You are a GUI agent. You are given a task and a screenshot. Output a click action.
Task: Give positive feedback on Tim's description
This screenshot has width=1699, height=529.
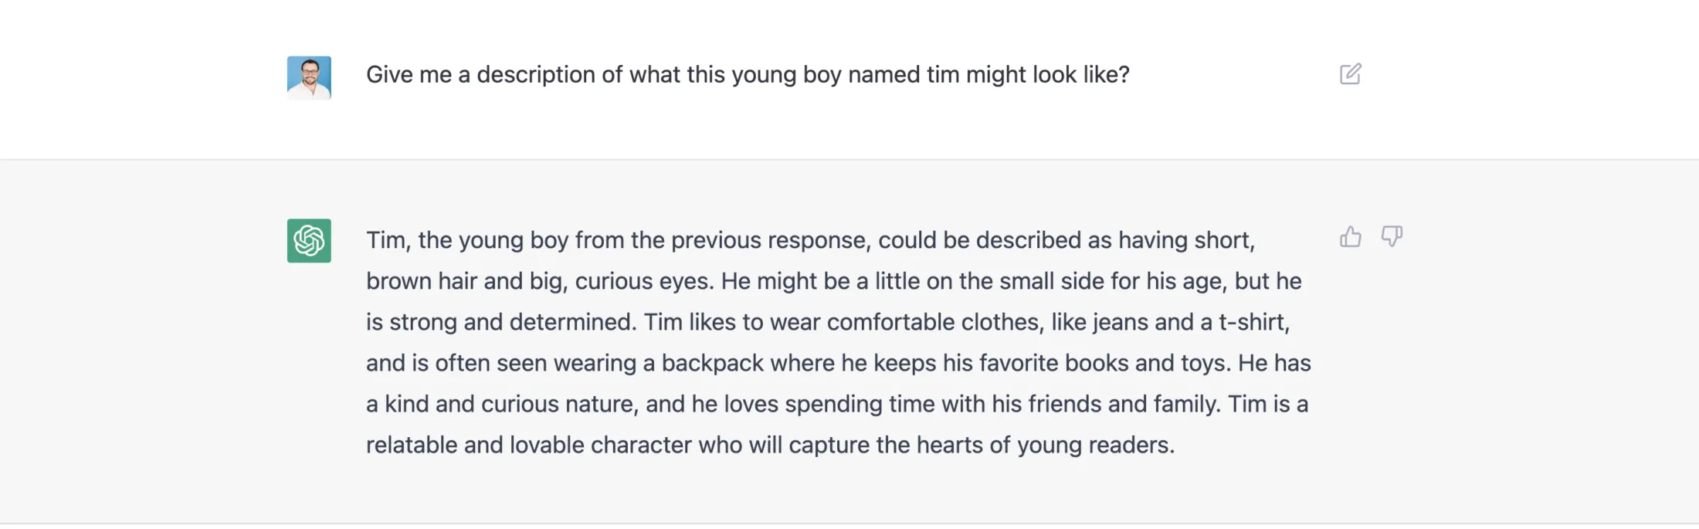pos(1351,237)
